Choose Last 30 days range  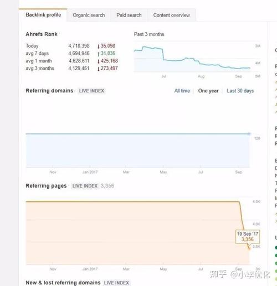point(240,91)
